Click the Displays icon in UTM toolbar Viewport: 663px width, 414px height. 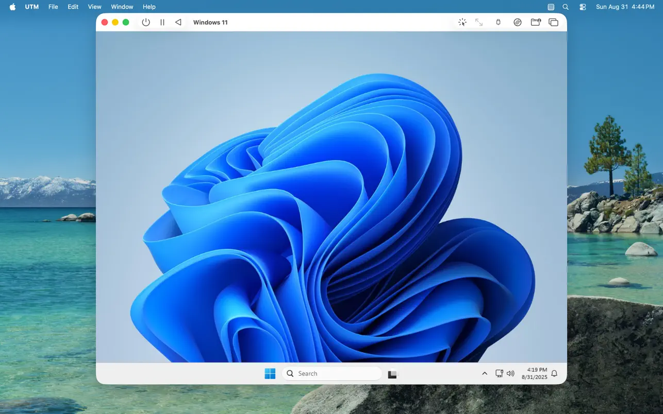553,22
